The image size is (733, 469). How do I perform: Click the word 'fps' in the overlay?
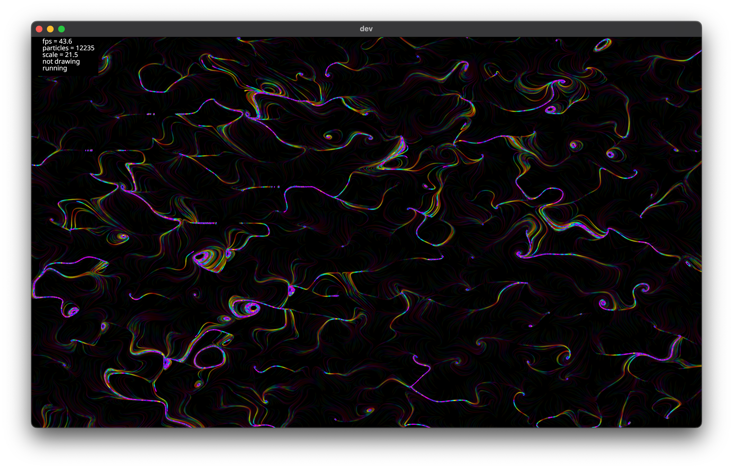click(47, 41)
